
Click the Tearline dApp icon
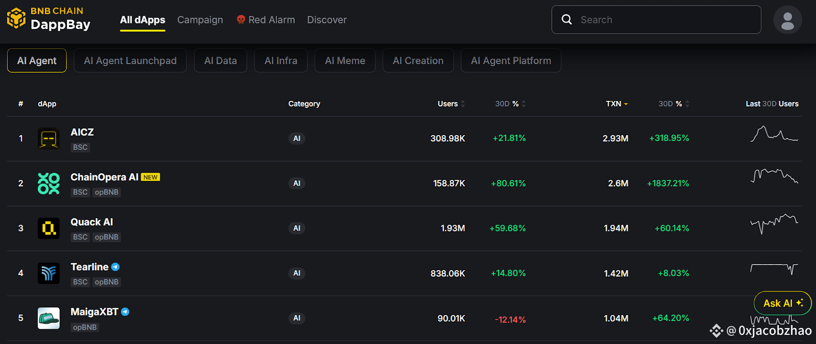[x=48, y=273]
